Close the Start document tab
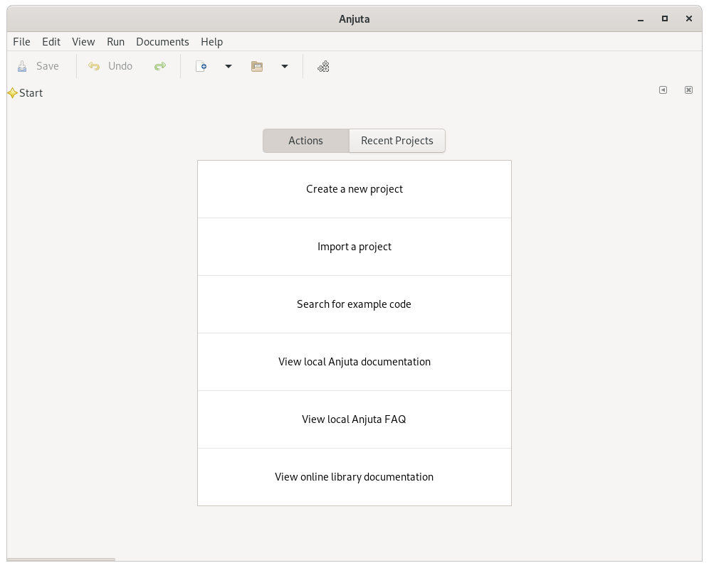 pyautogui.click(x=688, y=90)
